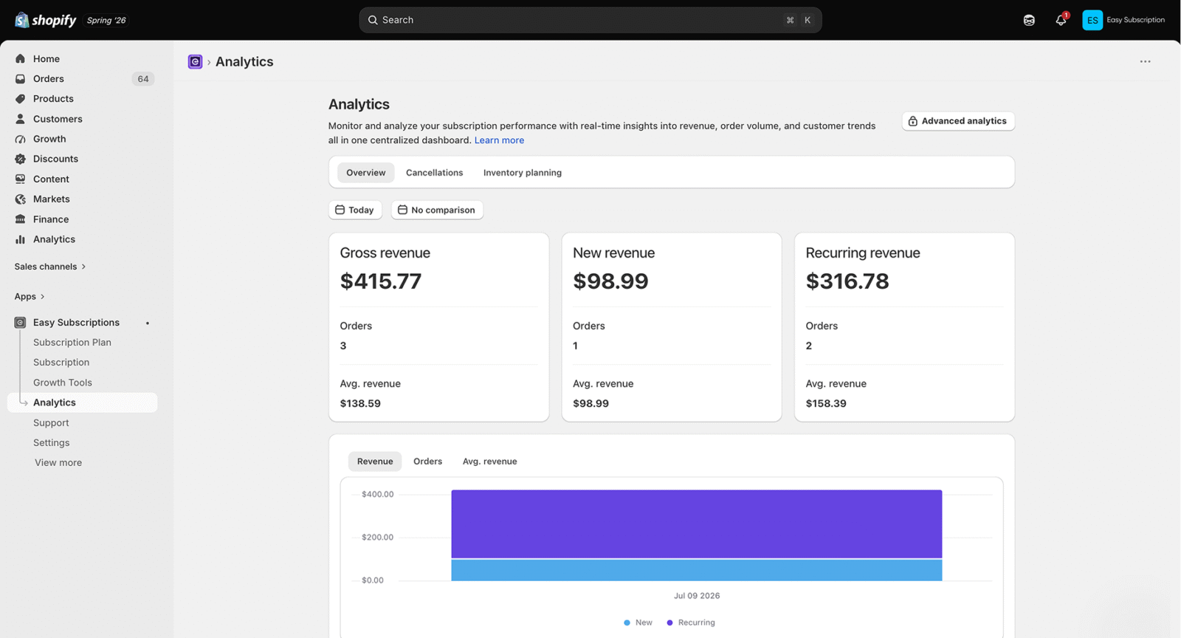Viewport: 1181px width, 638px height.
Task: Click the Orders count badge 64
Action: pos(143,79)
